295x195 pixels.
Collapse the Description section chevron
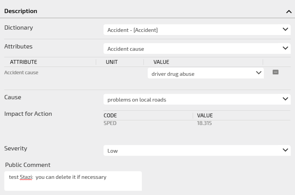point(289,12)
